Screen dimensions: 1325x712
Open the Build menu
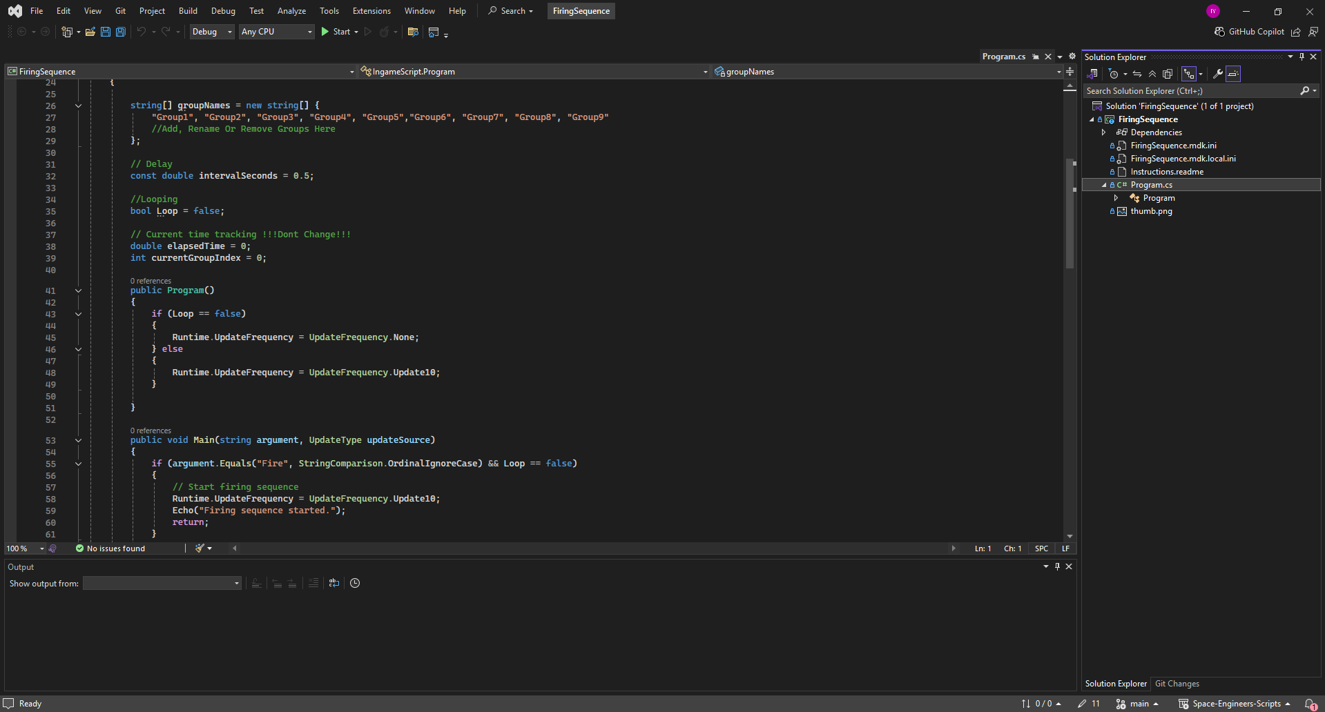[x=188, y=11]
